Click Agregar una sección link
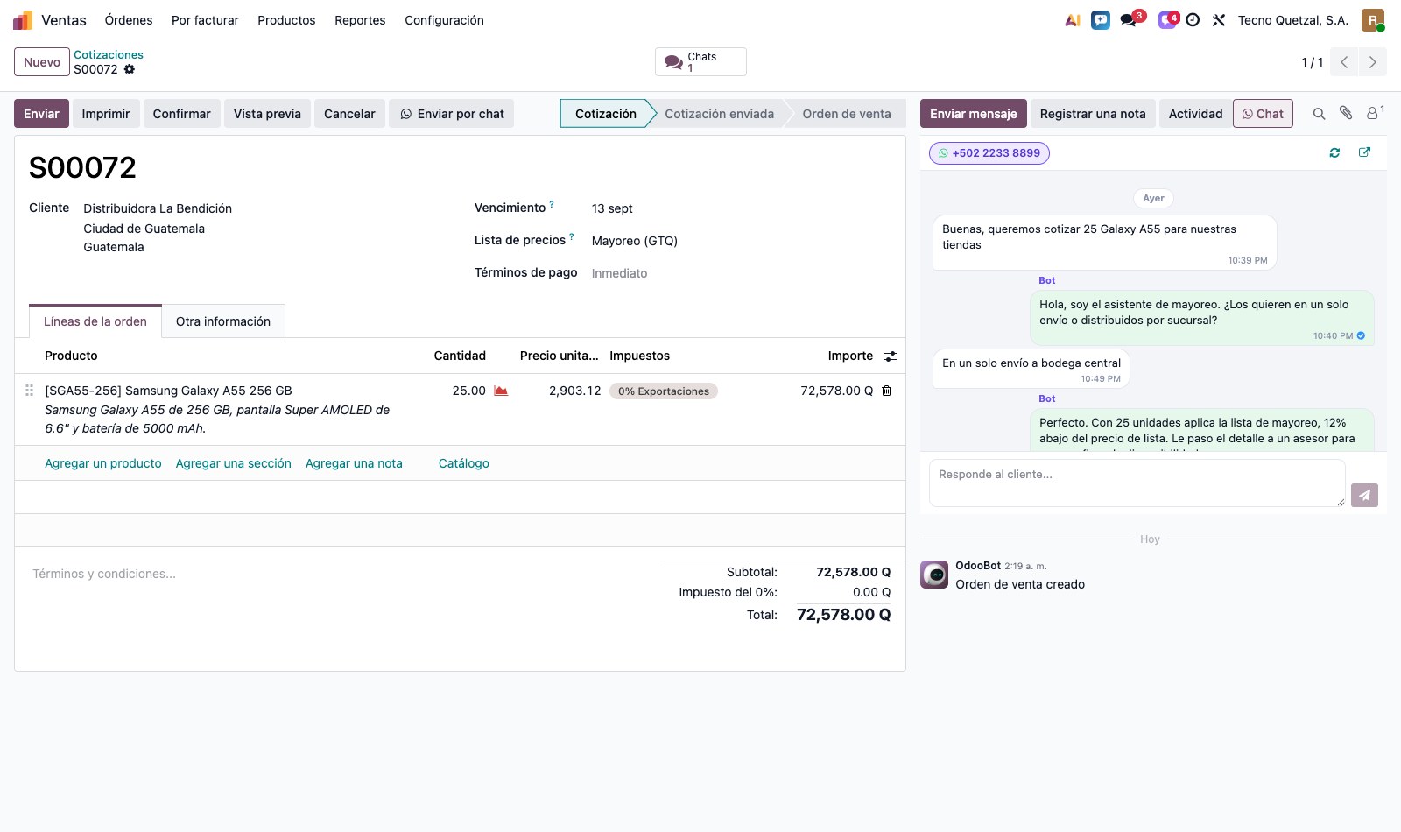The image size is (1401, 832). coord(234,463)
